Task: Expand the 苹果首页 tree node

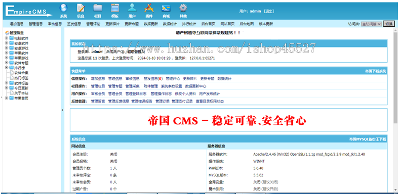Action: pos(7,98)
